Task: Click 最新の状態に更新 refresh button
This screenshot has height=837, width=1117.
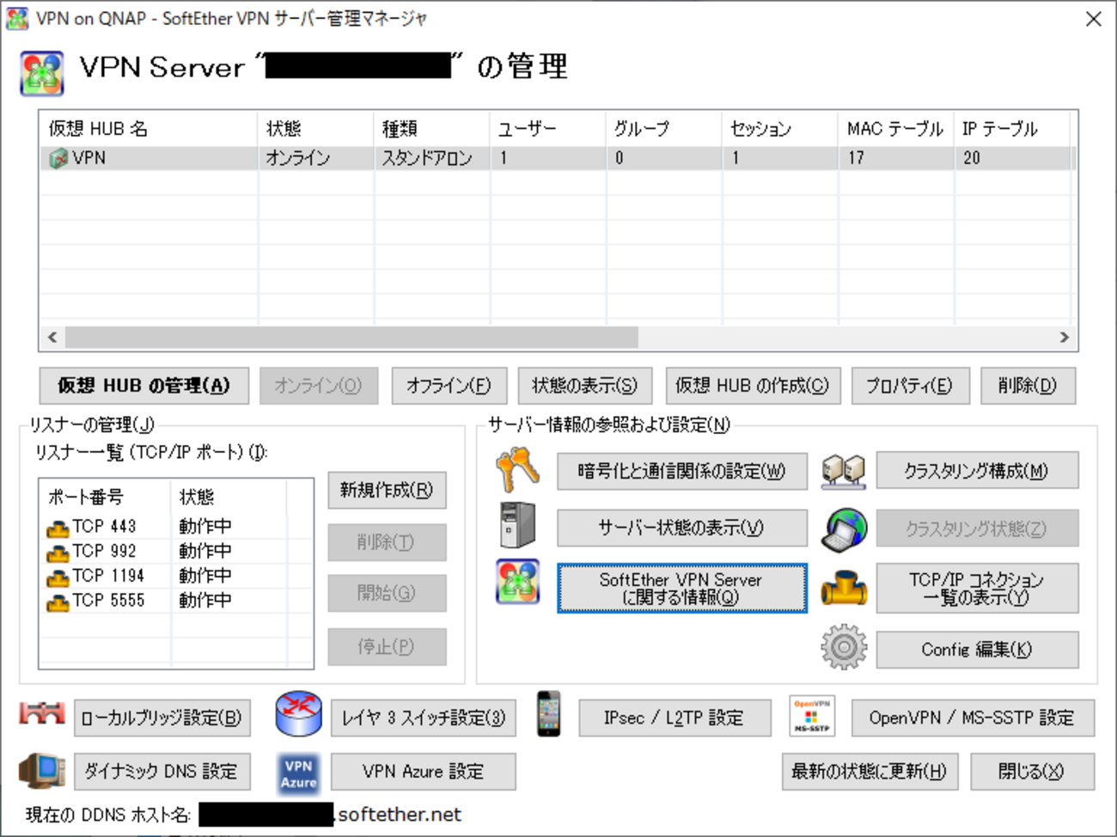Action: tap(868, 772)
